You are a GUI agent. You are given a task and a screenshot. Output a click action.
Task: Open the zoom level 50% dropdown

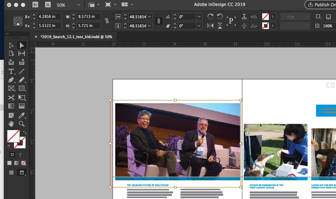coord(79,5)
